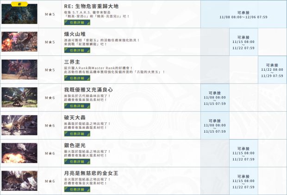
Task: Open 任務詳細 for RE: 生物危害重歸大地
Action: tap(77, 23)
